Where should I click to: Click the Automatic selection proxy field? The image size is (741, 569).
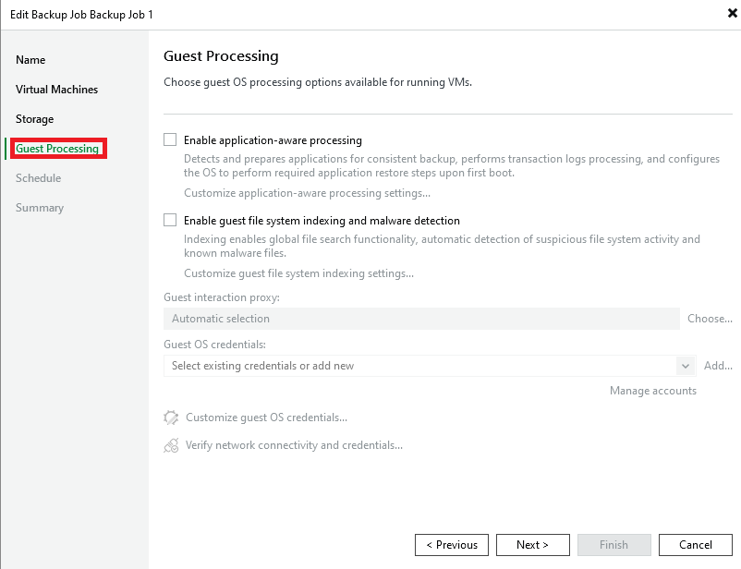[421, 319]
